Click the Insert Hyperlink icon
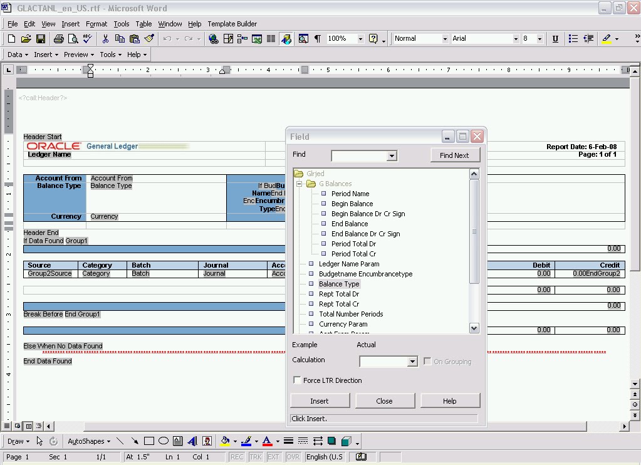Image resolution: width=641 pixels, height=465 pixels. 214,39
